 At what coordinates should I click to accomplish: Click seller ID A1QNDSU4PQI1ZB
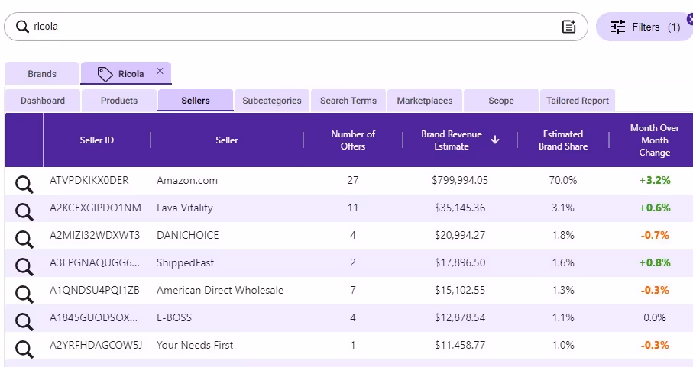95,290
